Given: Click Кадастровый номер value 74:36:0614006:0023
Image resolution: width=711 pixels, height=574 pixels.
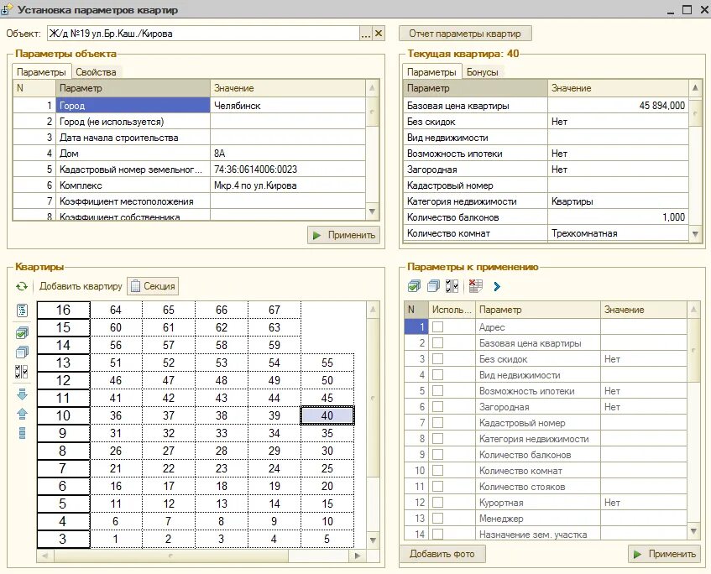Looking at the screenshot, I should click(x=287, y=170).
